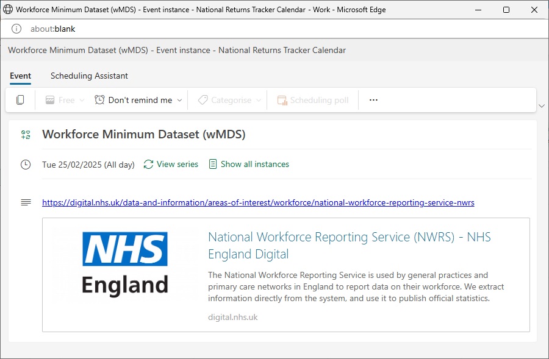
Task: Open the Don't remind me reminder dropdown
Action: (138, 100)
